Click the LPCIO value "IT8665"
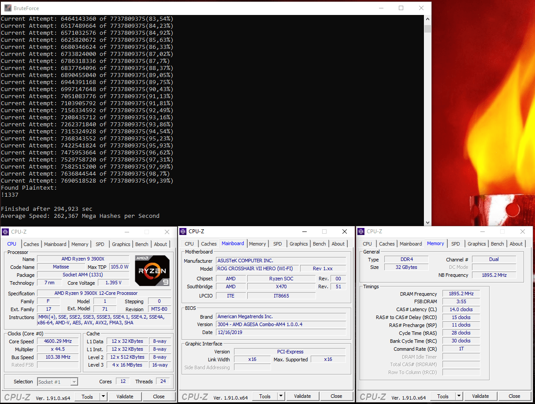The height and width of the screenshot is (404, 535). 281,296
